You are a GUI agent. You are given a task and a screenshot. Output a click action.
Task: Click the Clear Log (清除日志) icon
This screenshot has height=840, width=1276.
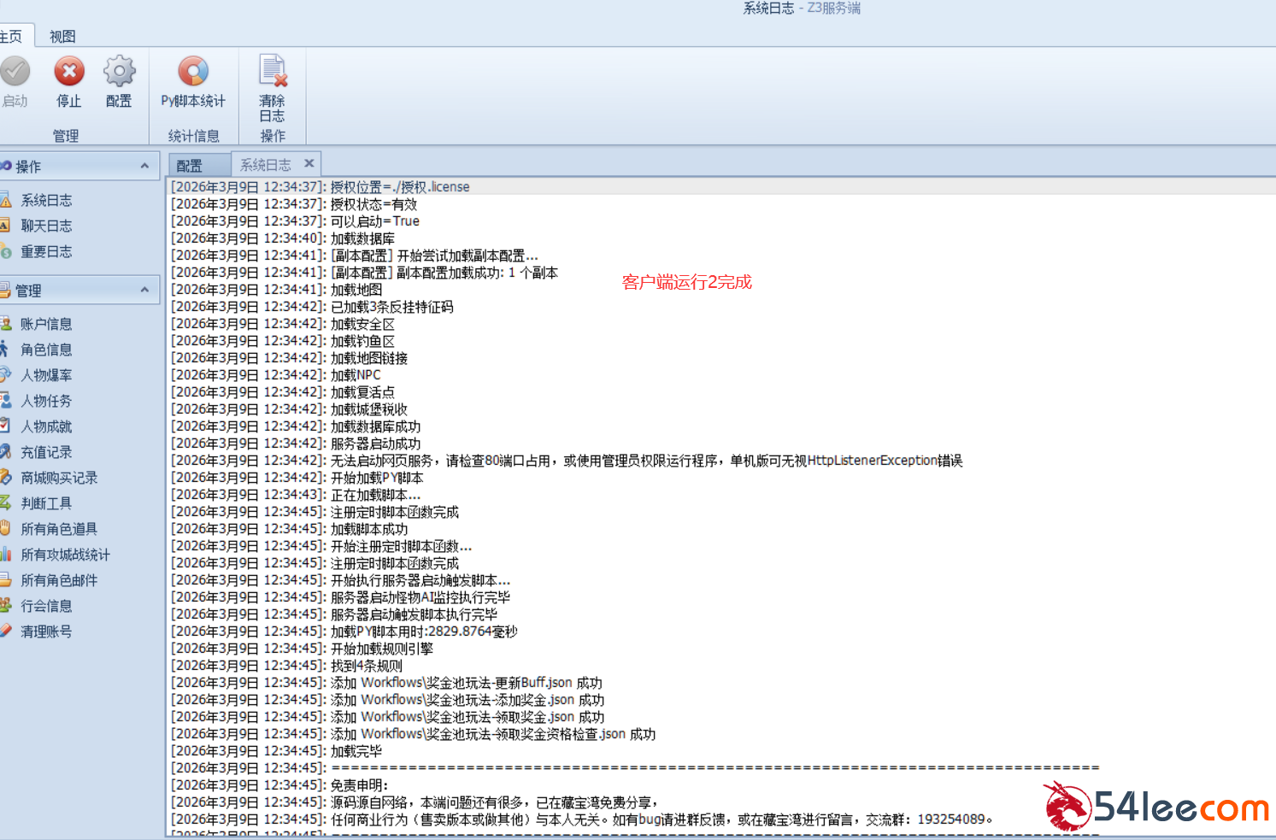click(x=273, y=72)
